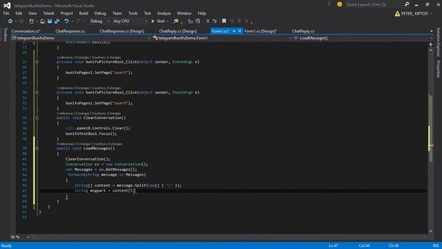This screenshot has width=442, height=249.
Task: Click the account warning triangle icon
Action: (x=397, y=14)
